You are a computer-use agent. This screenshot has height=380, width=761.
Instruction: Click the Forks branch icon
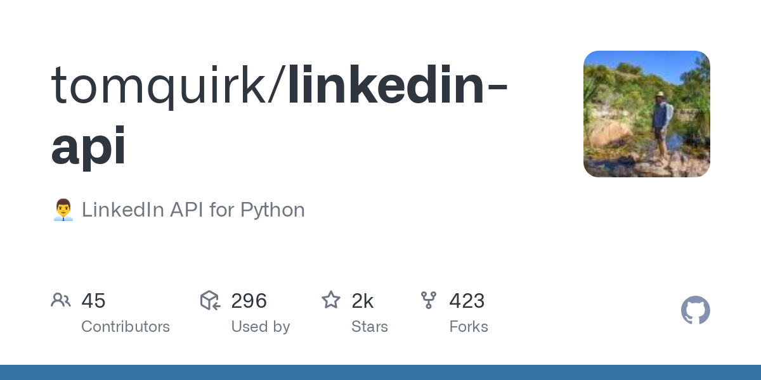[429, 300]
